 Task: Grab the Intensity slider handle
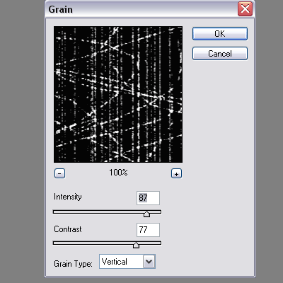click(x=146, y=214)
